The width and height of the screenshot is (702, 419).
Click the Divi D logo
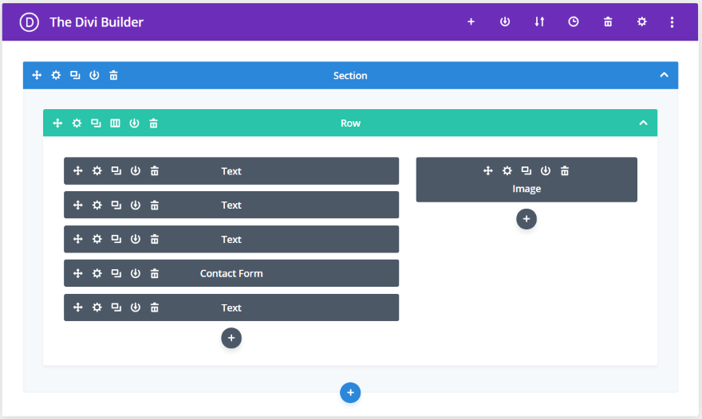[29, 22]
